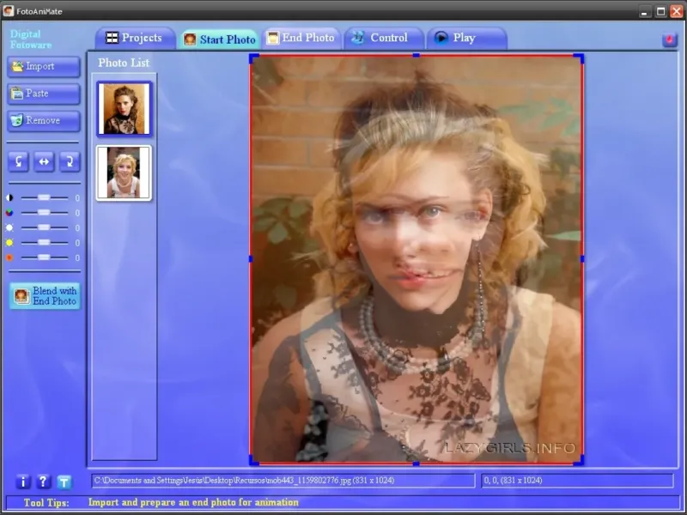Click Blend with End Photo
The width and height of the screenshot is (687, 515).
pyautogui.click(x=45, y=296)
